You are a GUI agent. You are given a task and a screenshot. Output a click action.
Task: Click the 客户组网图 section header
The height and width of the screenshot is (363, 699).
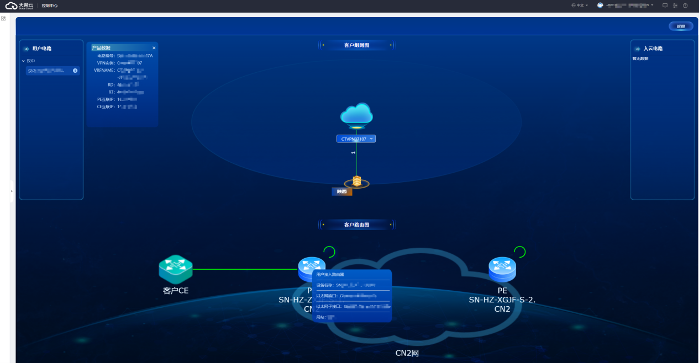point(356,45)
